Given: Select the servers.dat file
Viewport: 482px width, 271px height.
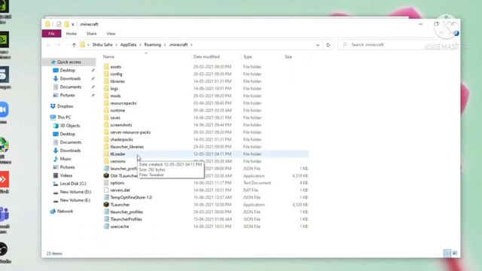Looking at the screenshot, I should click(x=120, y=190).
